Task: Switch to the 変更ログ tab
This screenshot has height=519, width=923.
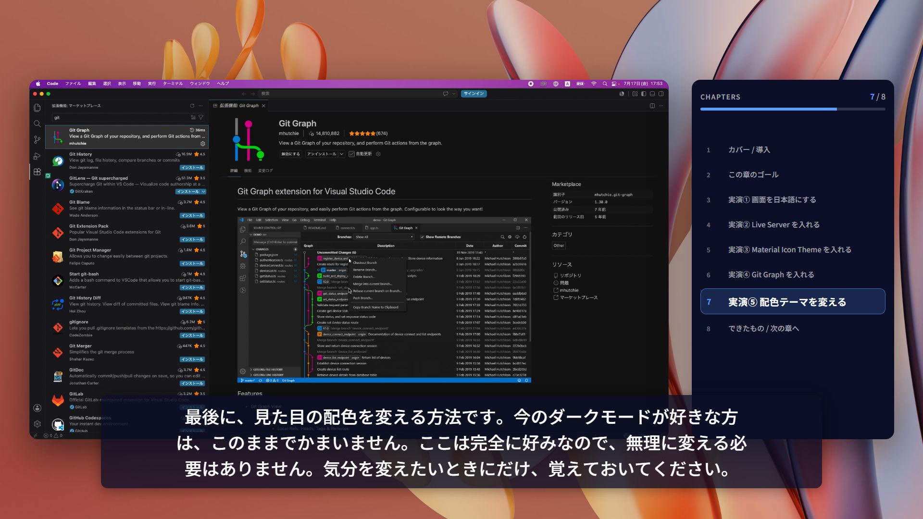Action: coord(265,171)
